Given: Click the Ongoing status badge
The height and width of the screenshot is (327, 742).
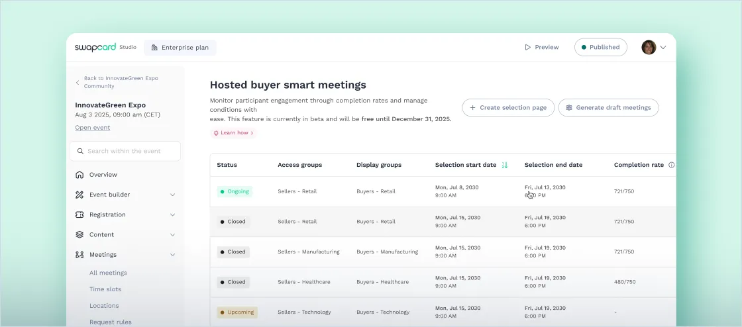Looking at the screenshot, I should 235,191.
